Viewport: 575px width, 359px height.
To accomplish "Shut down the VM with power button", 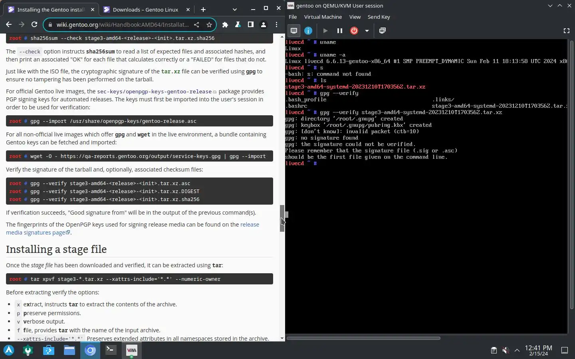I will click(x=354, y=31).
